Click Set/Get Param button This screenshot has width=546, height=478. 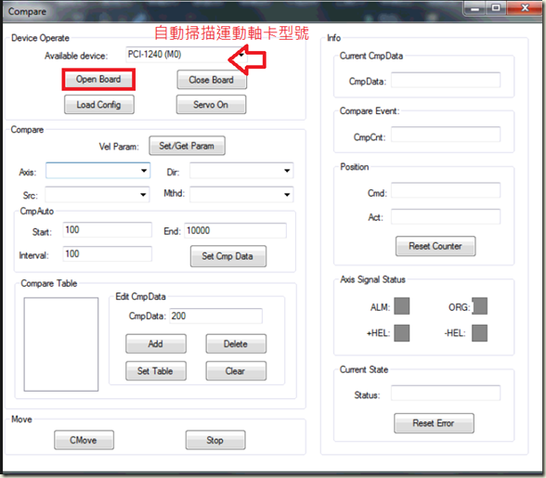[x=187, y=146]
